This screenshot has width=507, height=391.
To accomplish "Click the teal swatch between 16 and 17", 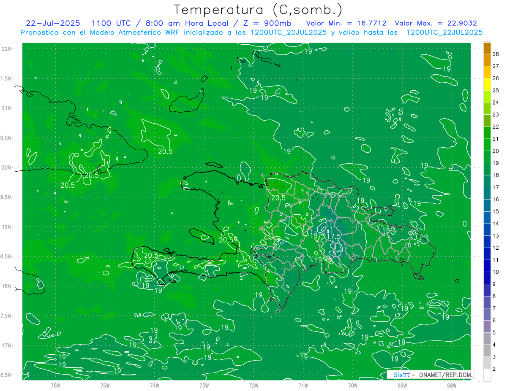I will coord(487,193).
